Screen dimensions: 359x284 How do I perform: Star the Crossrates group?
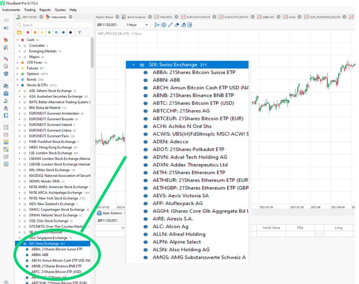tap(25, 46)
